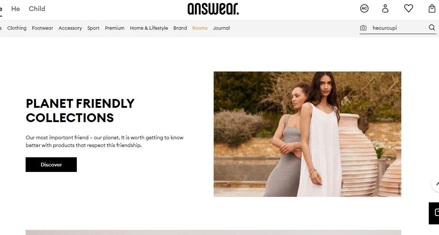439x235 pixels.
Task: Open the Footwear menu
Action: click(42, 28)
